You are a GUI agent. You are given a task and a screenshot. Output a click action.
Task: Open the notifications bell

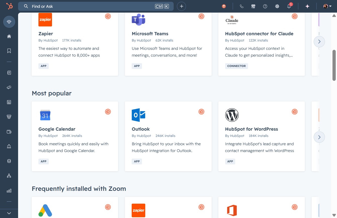click(x=289, y=6)
